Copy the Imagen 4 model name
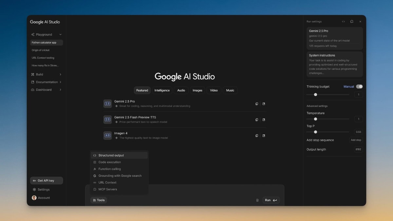This screenshot has width=393, height=221. 257,136
